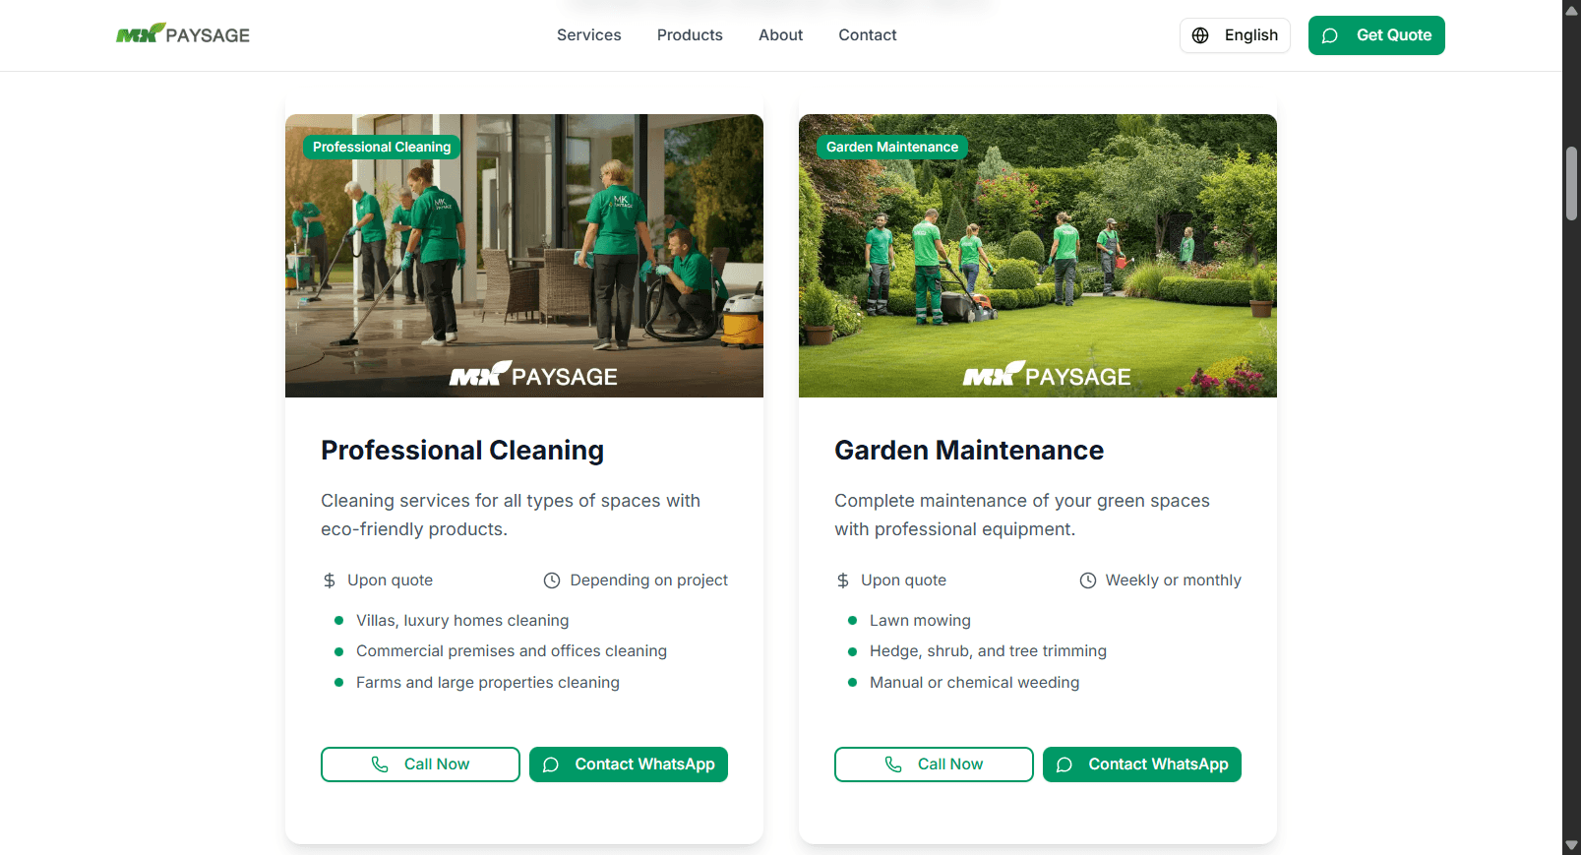Click the globe icon beside English

click(1200, 35)
